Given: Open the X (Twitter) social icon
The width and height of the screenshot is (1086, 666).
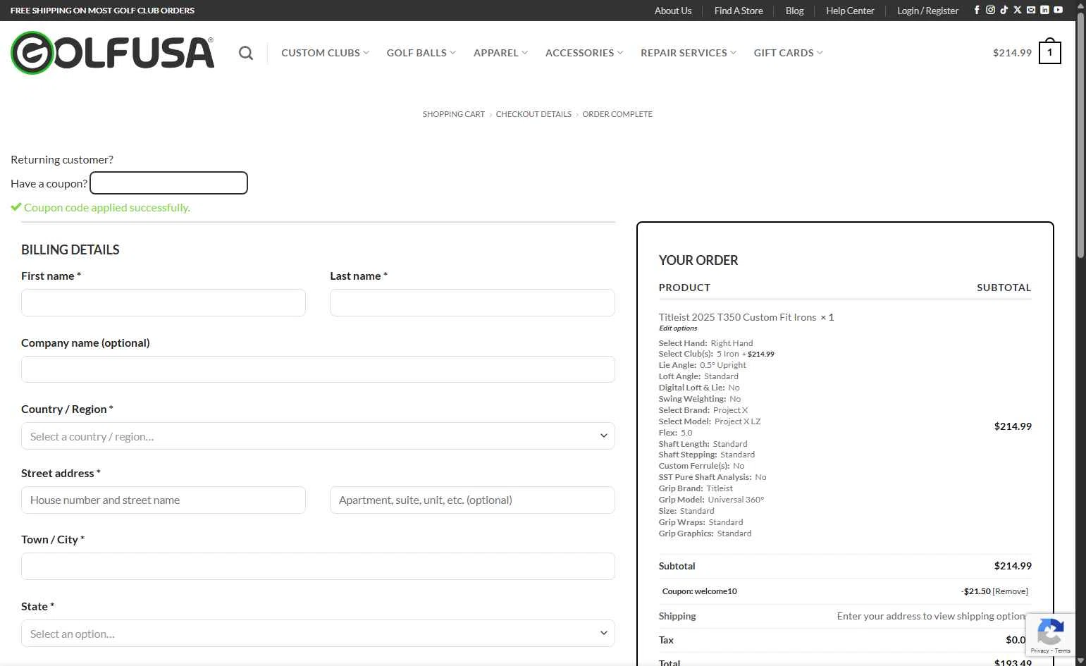Looking at the screenshot, I should tap(1017, 10).
